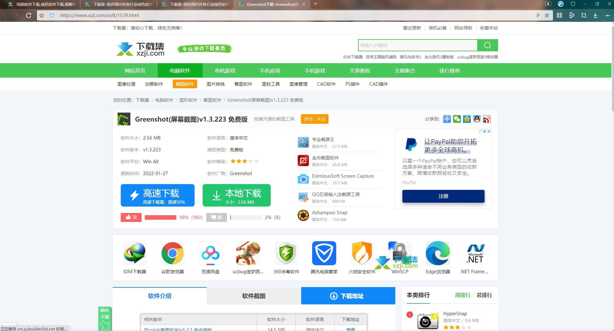Open the 火绒安全软件 icon
Image resolution: width=614 pixels, height=331 pixels.
(362, 253)
